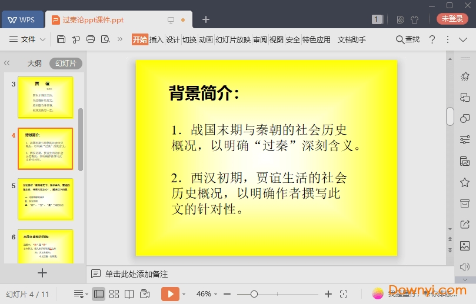Click the Save icon in quick toolbar
Screen dimensions: 476x304
[x=61, y=39]
